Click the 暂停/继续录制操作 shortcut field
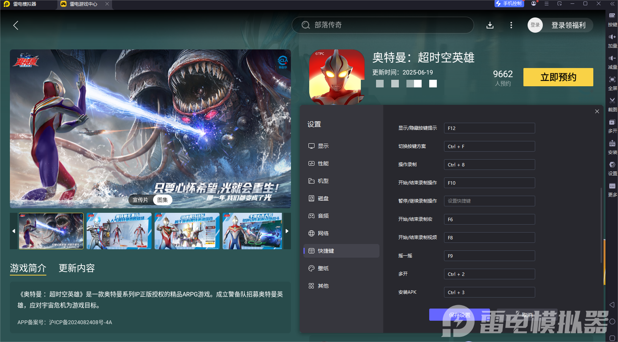The height and width of the screenshot is (342, 618). tap(489, 201)
